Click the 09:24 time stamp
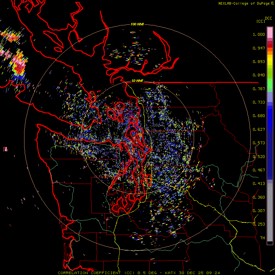This screenshot has width=275, height=275. point(213,273)
